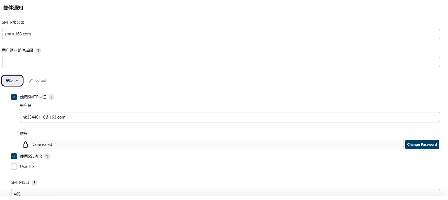Click the pencil Edited icon
The image size is (448, 200).
31,81
